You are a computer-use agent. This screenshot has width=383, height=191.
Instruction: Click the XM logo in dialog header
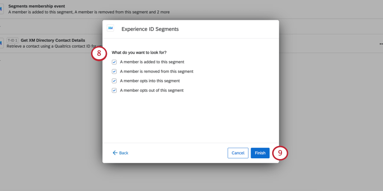point(110,28)
